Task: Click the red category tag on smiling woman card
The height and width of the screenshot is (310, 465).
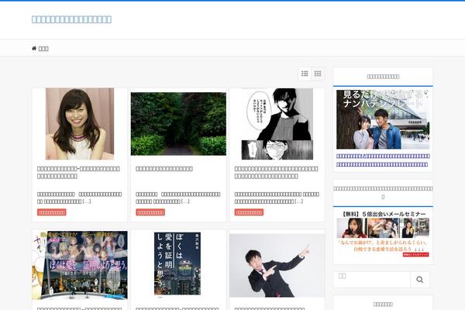Action: 52,212
